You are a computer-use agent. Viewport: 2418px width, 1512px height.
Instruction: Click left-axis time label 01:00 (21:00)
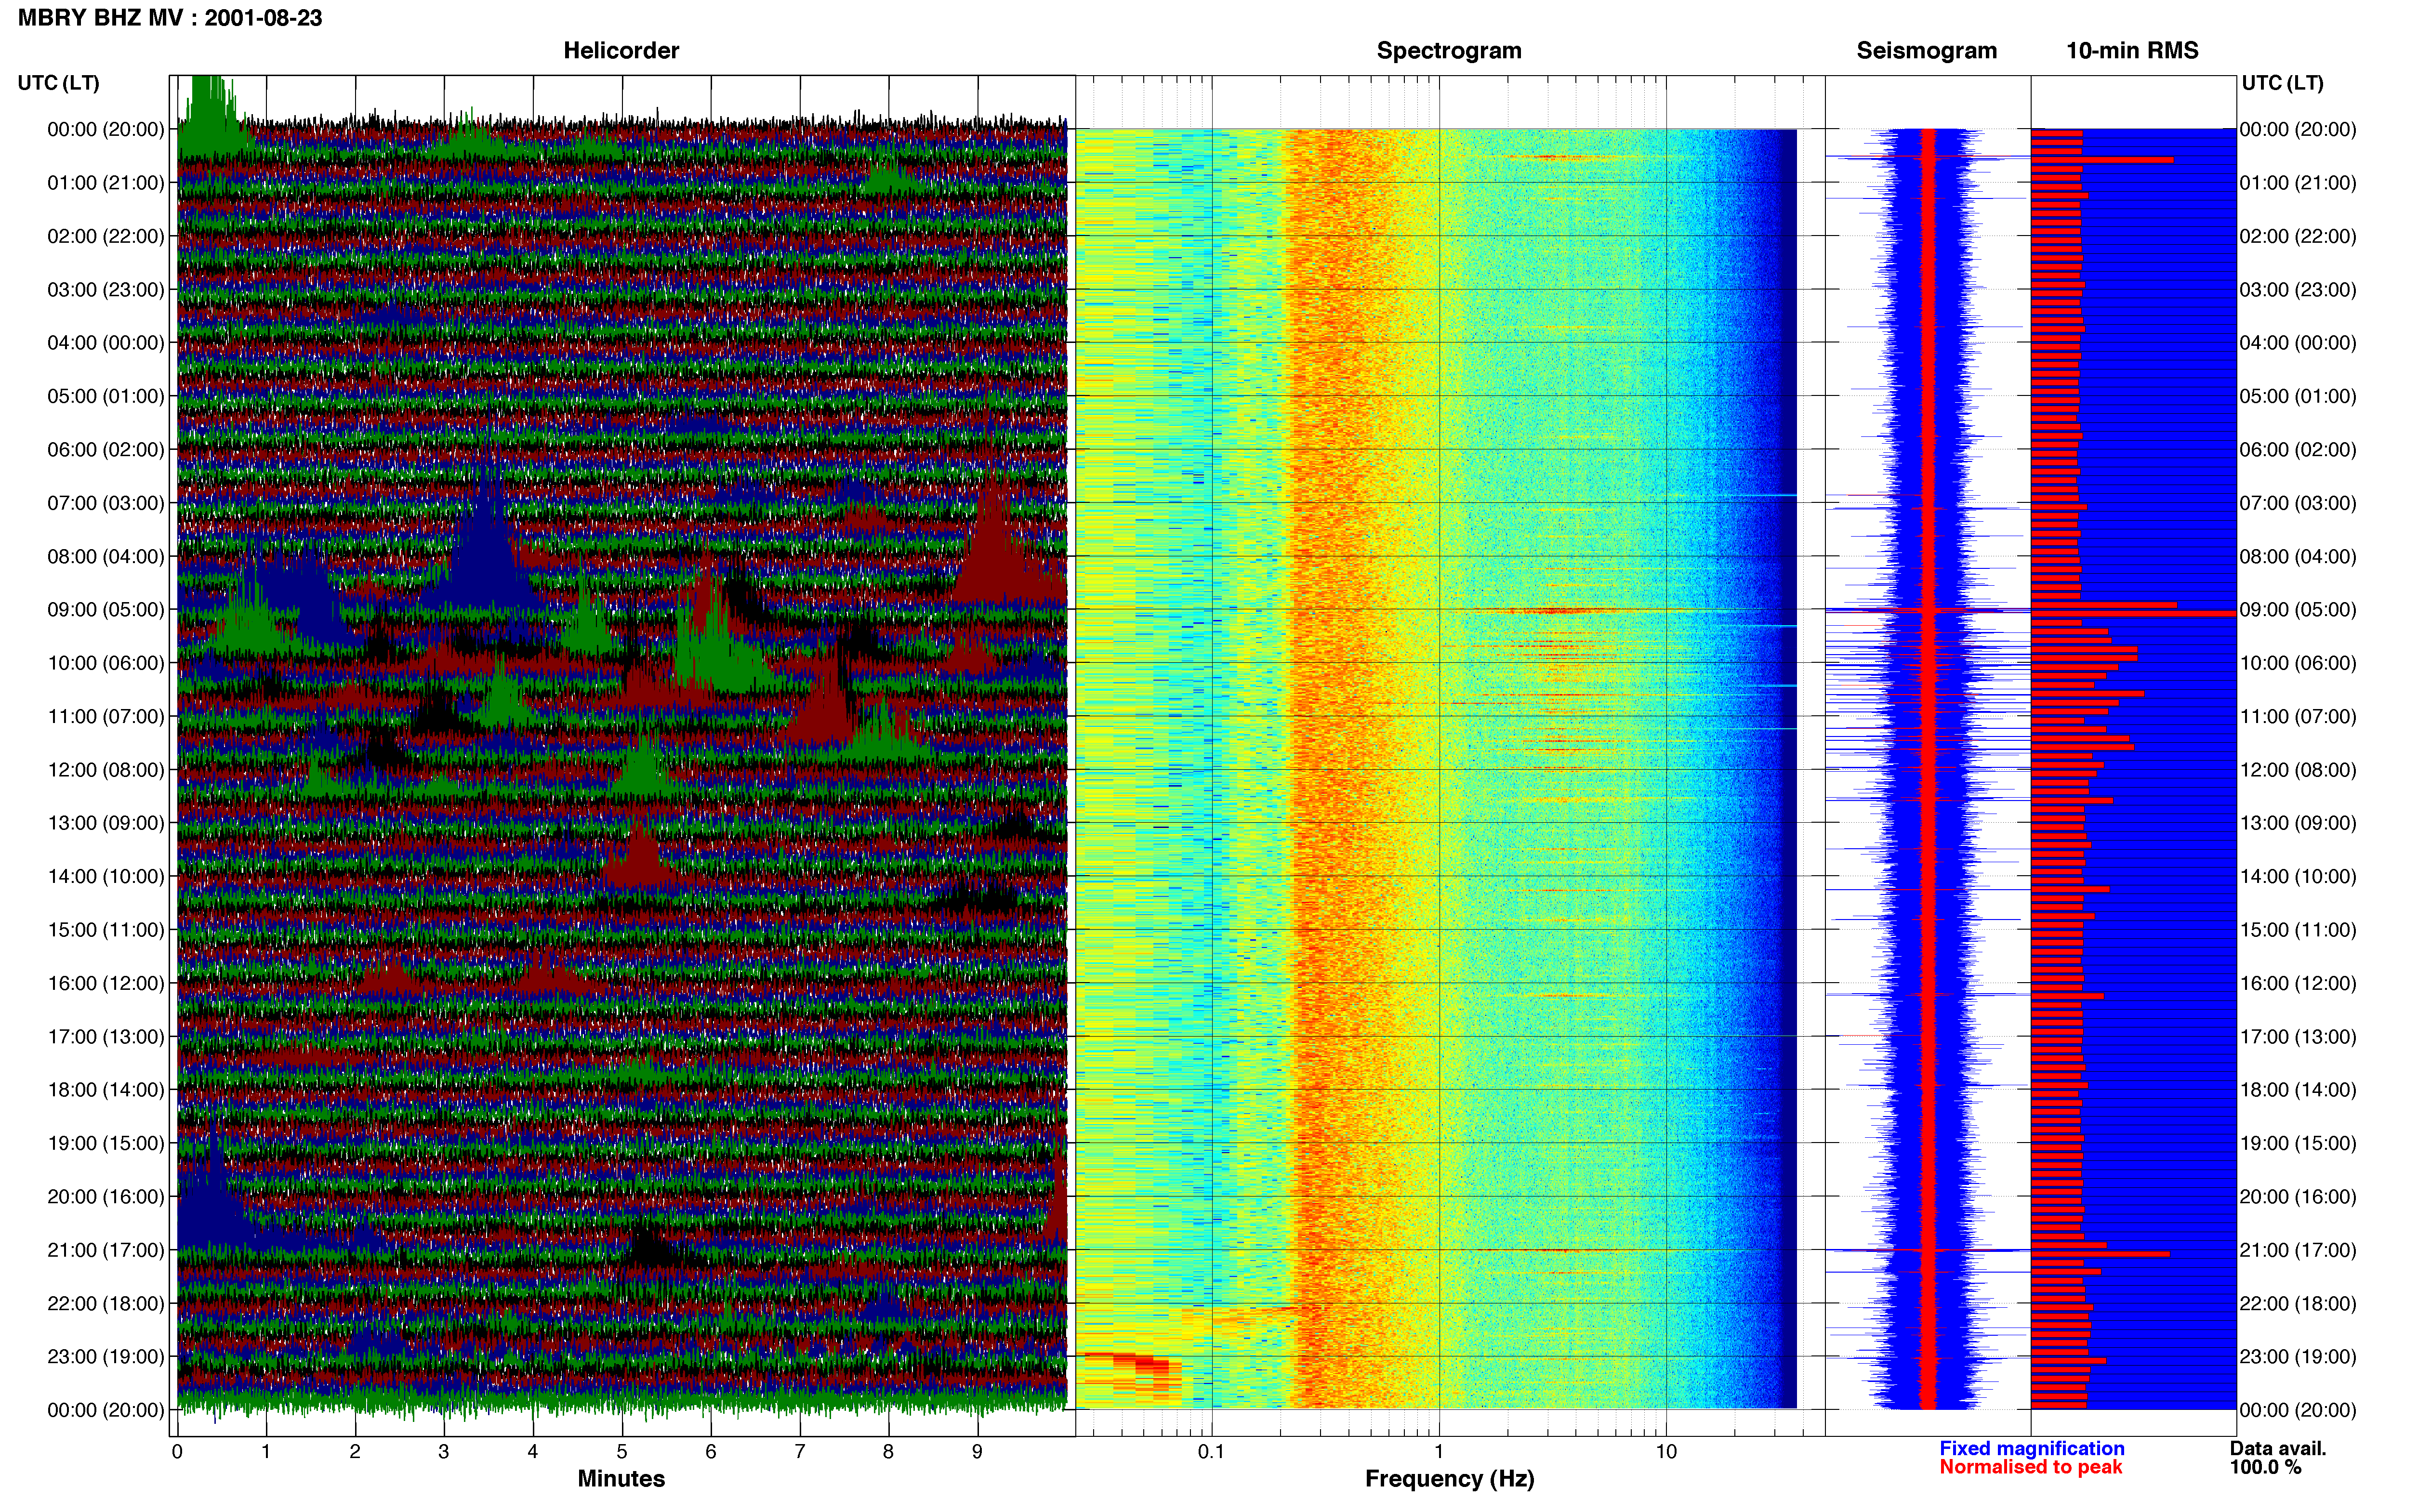tap(106, 182)
